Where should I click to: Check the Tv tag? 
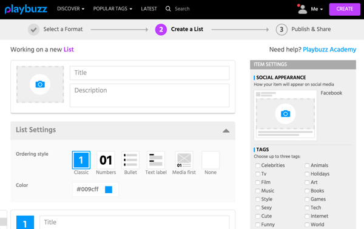pyautogui.click(x=257, y=174)
